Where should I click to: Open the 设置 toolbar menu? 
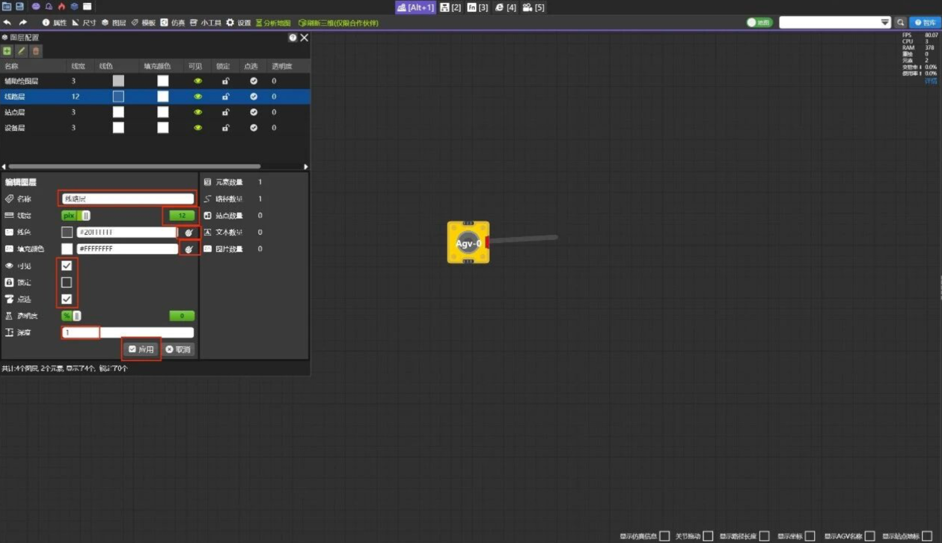(x=238, y=23)
